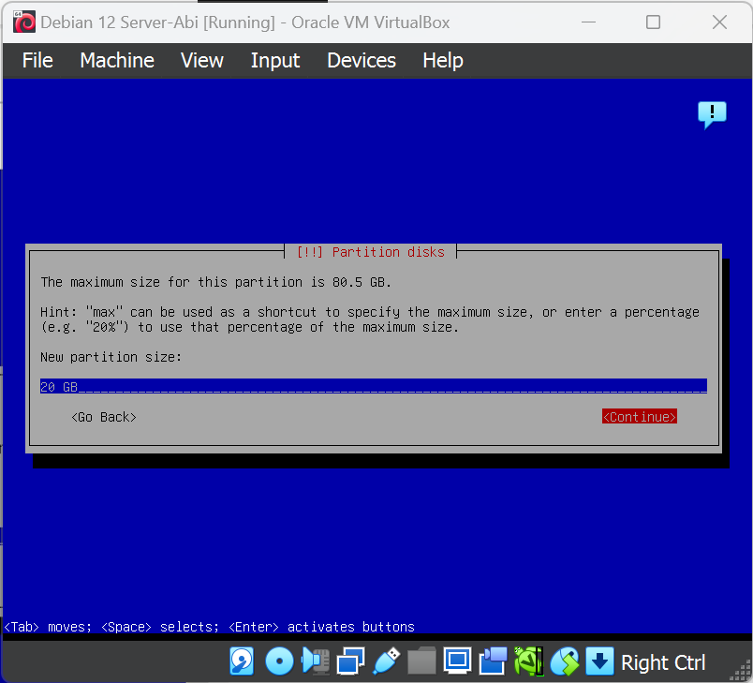Screen dimensions: 753x683
Task: Open the notification center speech bubble icon
Action: point(712,115)
